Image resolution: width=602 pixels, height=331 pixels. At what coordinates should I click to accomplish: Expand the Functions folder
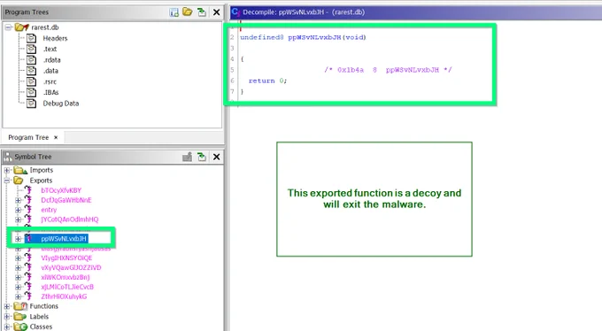pos(7,306)
